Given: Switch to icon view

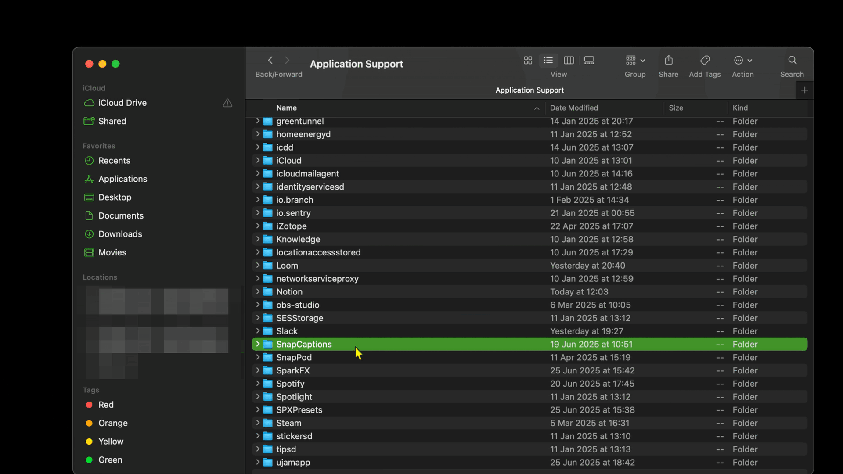Looking at the screenshot, I should (x=528, y=60).
